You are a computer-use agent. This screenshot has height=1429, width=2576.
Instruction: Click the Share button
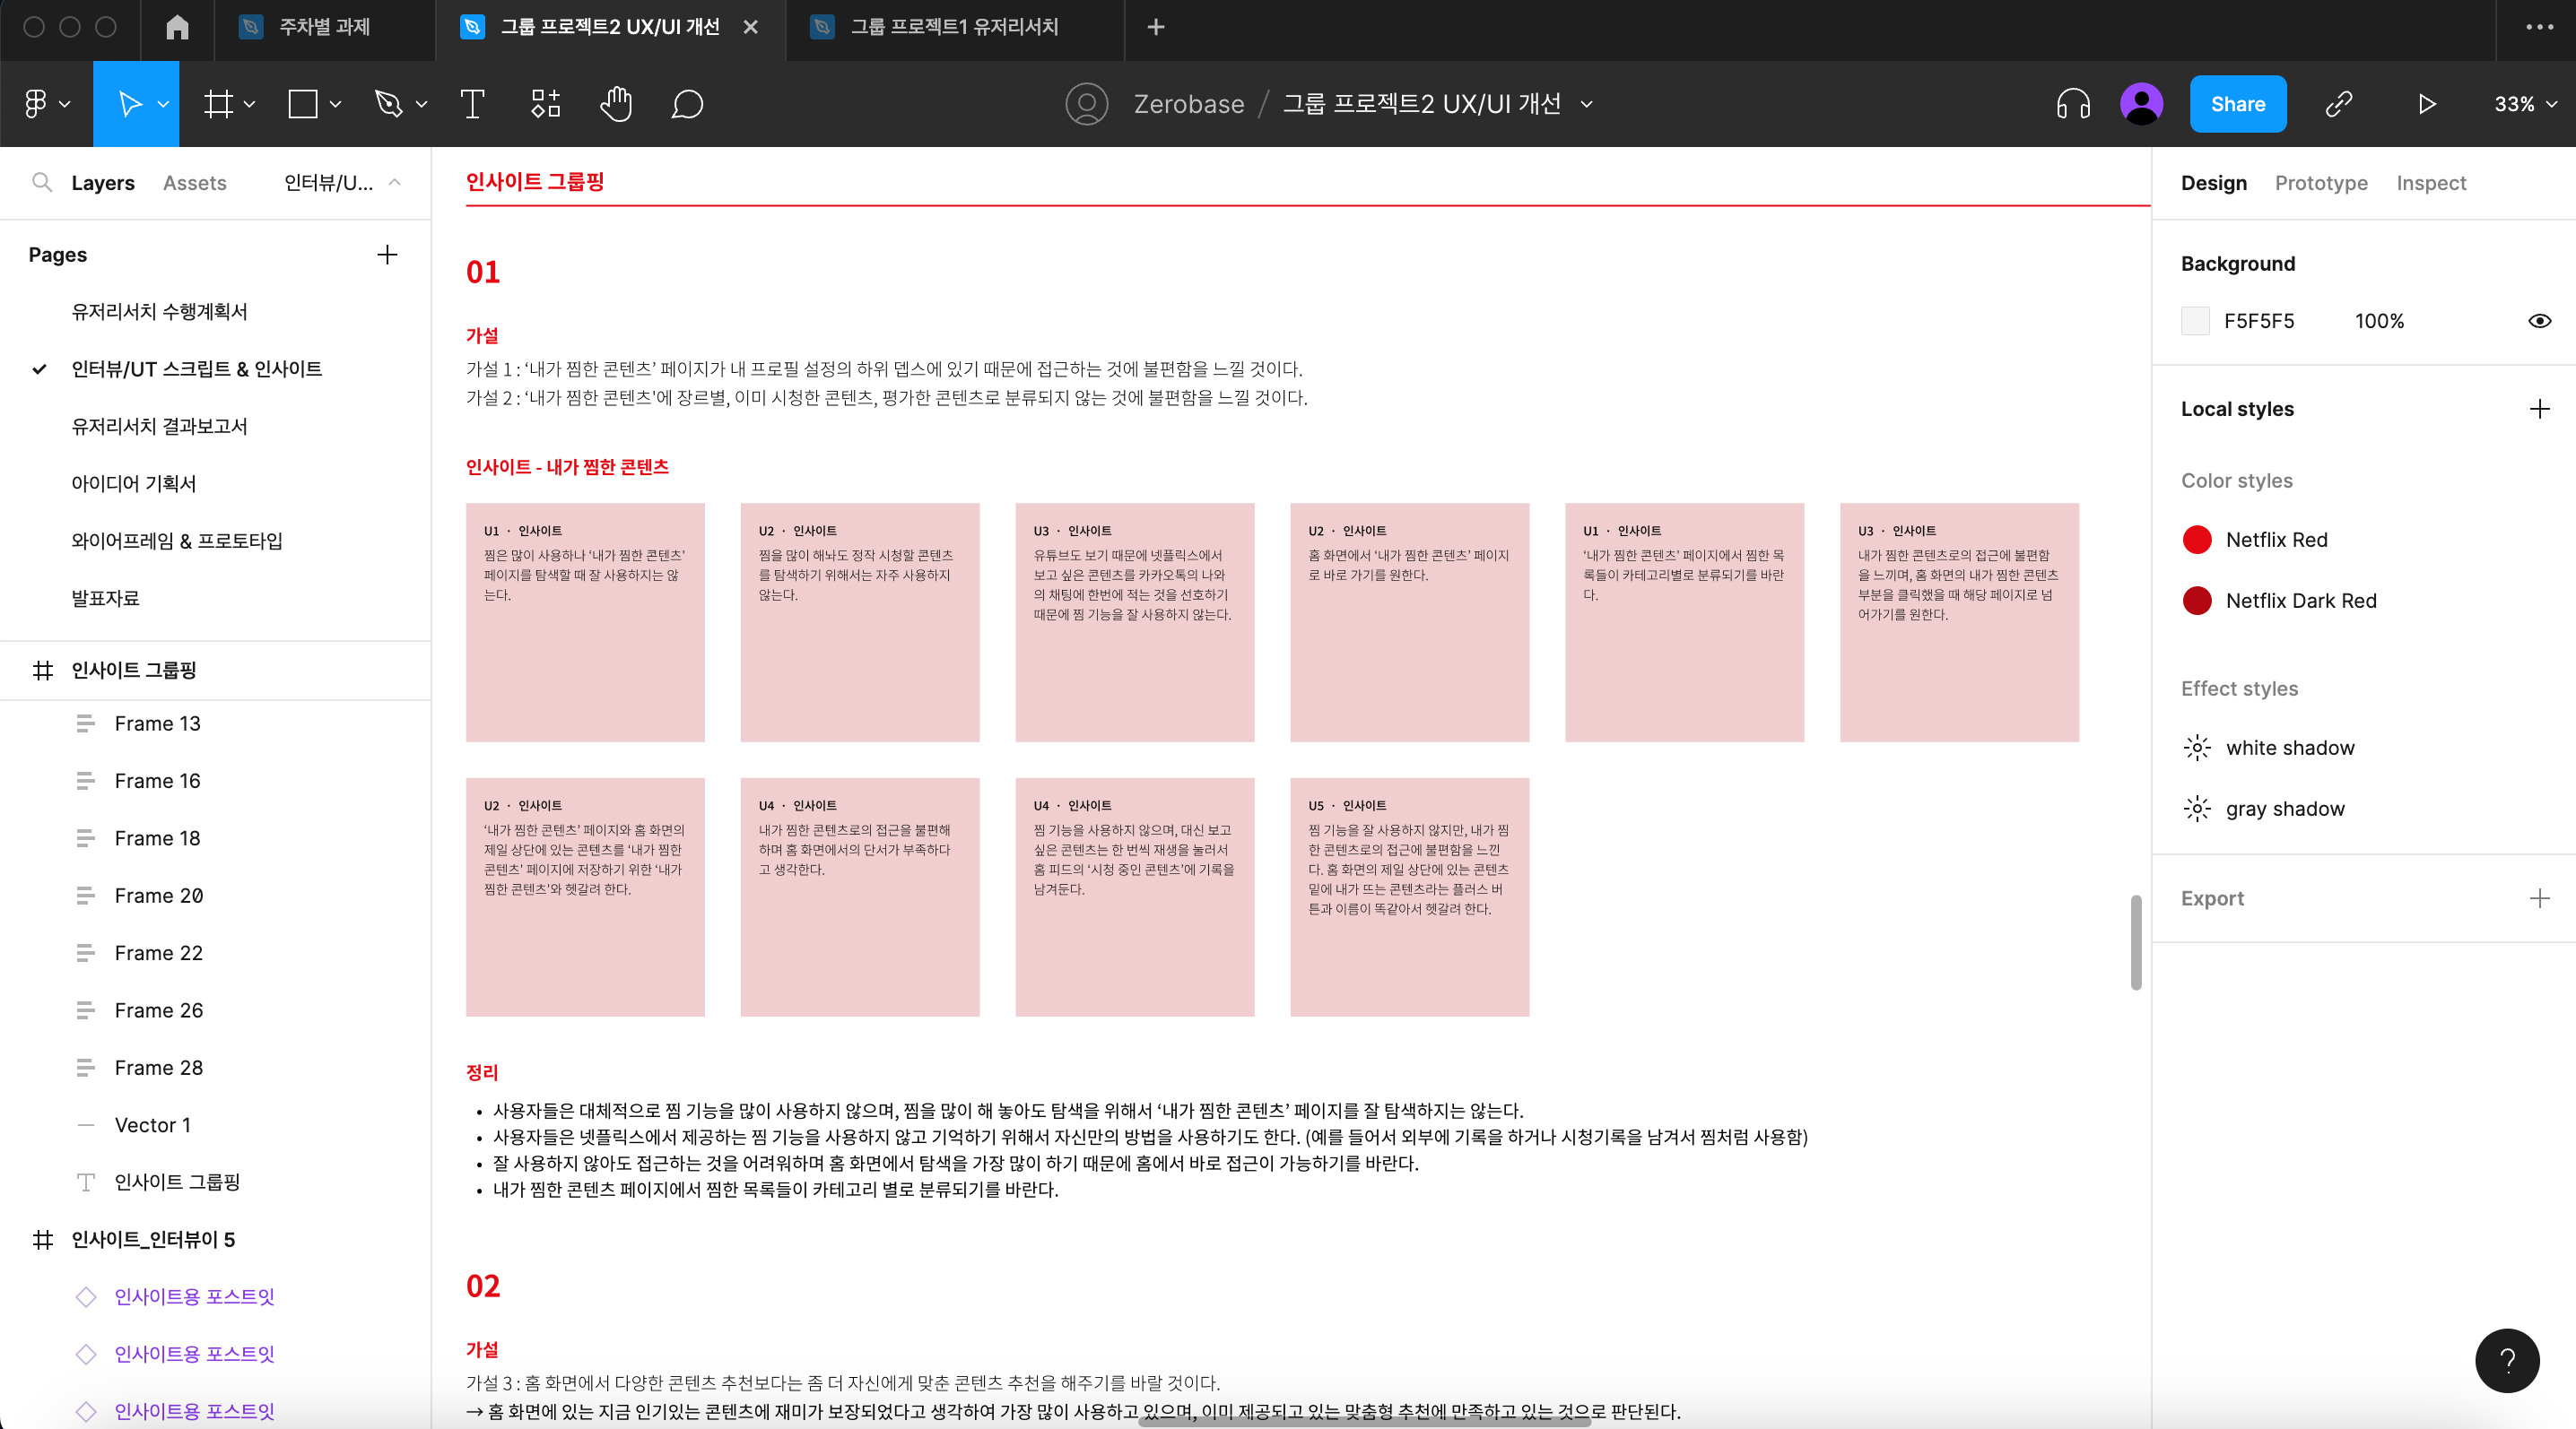pyautogui.click(x=2237, y=104)
